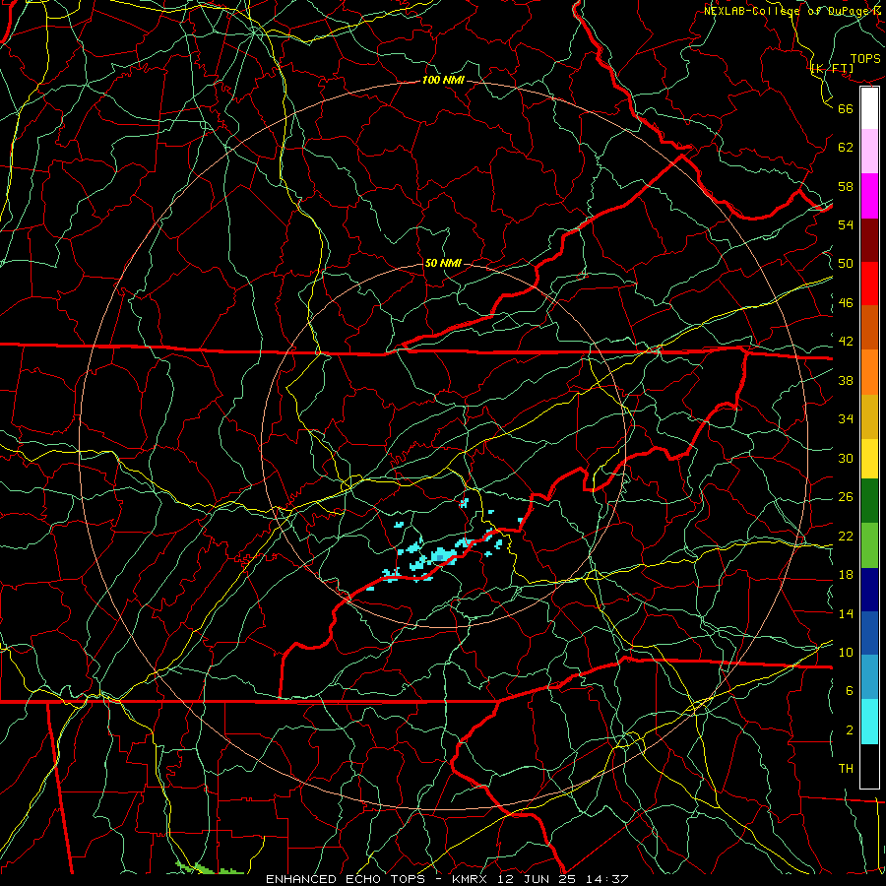
Task: Select the "22" scale label
Action: (x=846, y=536)
